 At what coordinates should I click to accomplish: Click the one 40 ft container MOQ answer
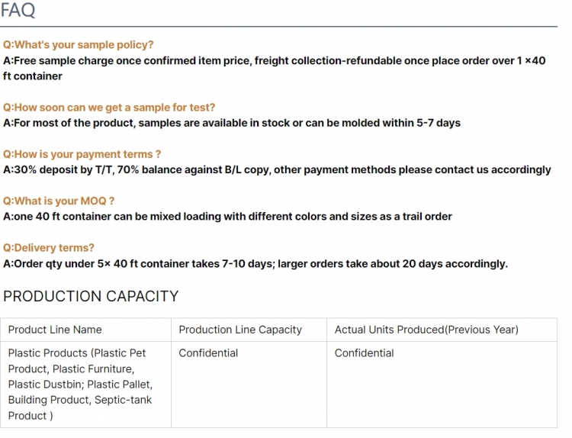227,217
